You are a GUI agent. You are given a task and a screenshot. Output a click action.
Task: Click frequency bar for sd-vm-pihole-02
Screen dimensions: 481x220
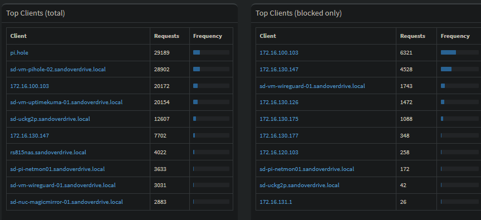coord(211,69)
